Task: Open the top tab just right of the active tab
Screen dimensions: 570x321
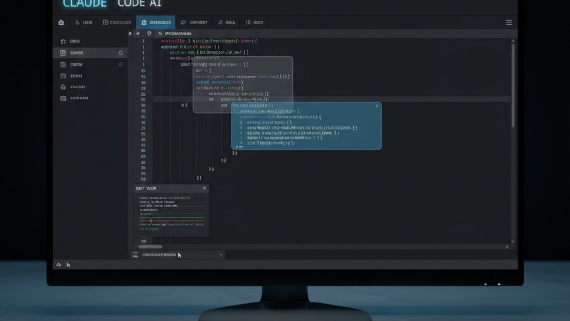Action: [x=194, y=22]
